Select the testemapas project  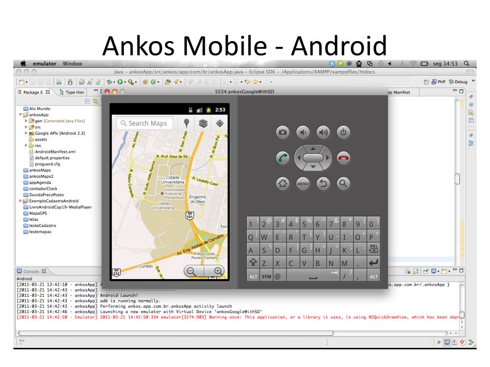click(x=40, y=232)
